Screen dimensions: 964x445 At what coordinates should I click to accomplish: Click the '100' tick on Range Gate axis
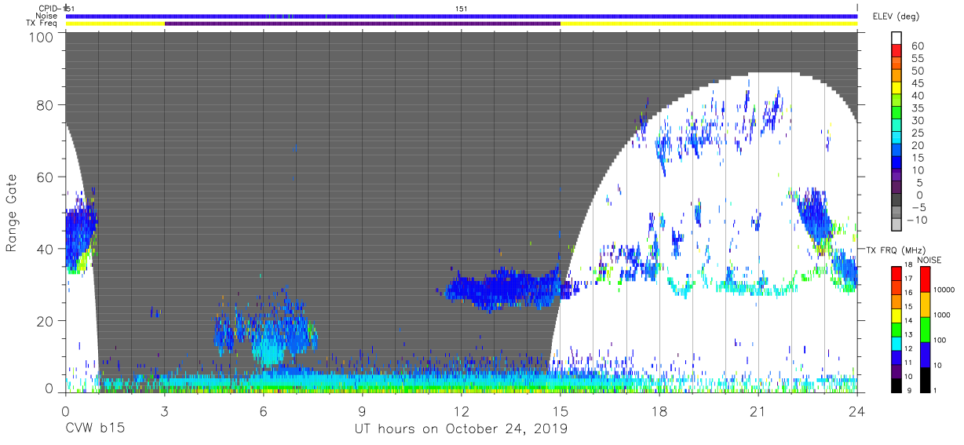[x=42, y=36]
